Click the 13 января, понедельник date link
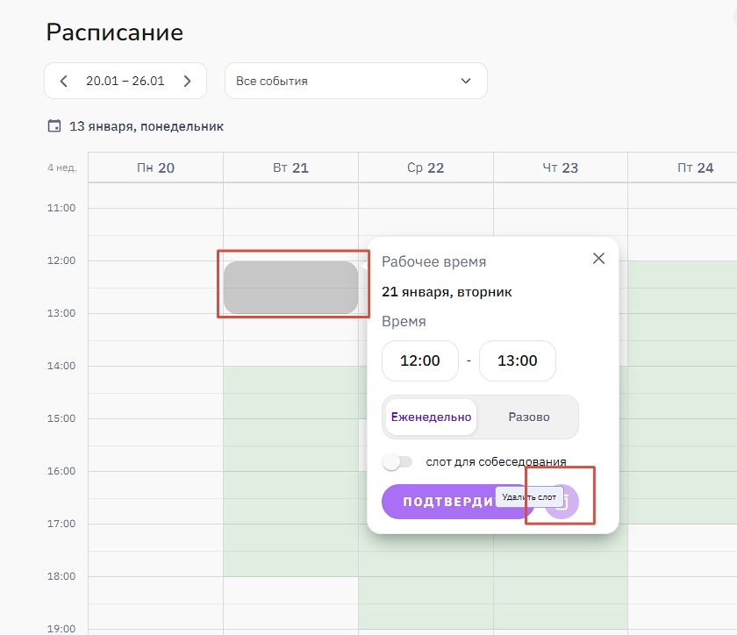This screenshot has height=635, width=737. pos(146,126)
